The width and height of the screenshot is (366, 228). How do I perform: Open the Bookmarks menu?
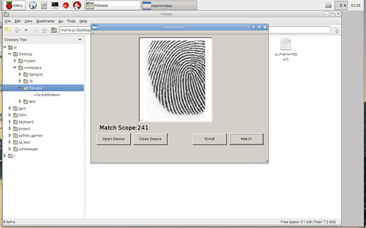tap(45, 21)
